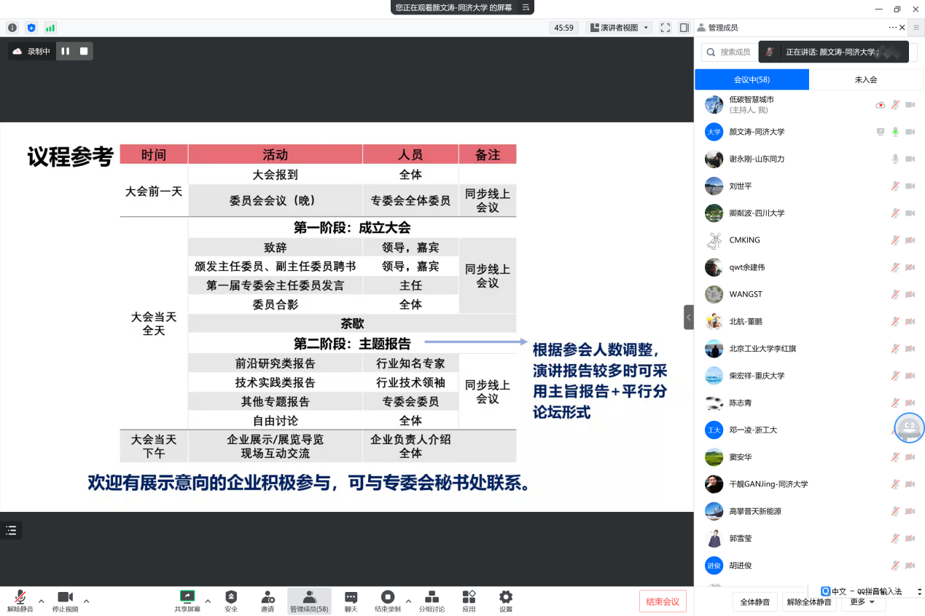Open microphone options chevron beside 解除静音

40,602
